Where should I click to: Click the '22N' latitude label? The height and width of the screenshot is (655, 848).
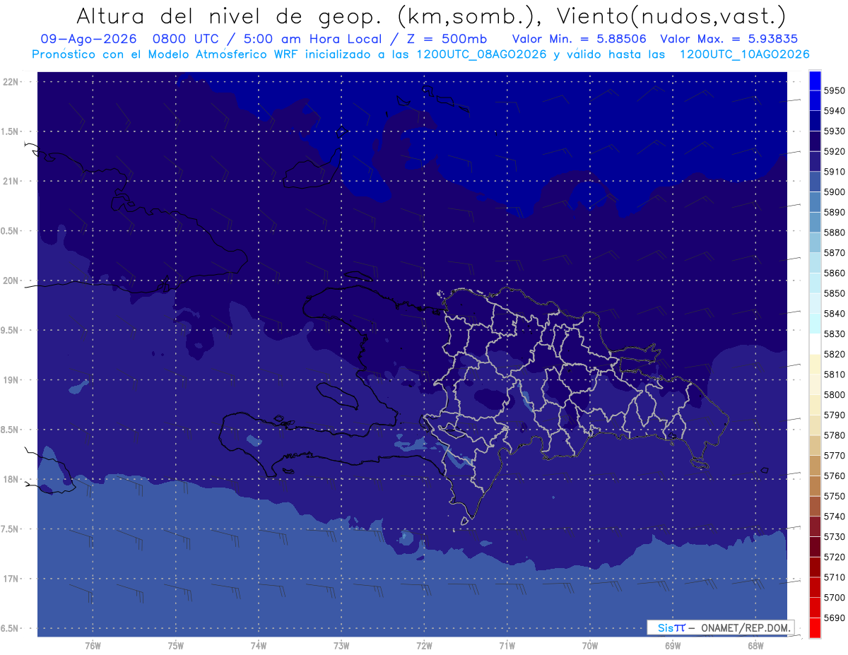(11, 82)
